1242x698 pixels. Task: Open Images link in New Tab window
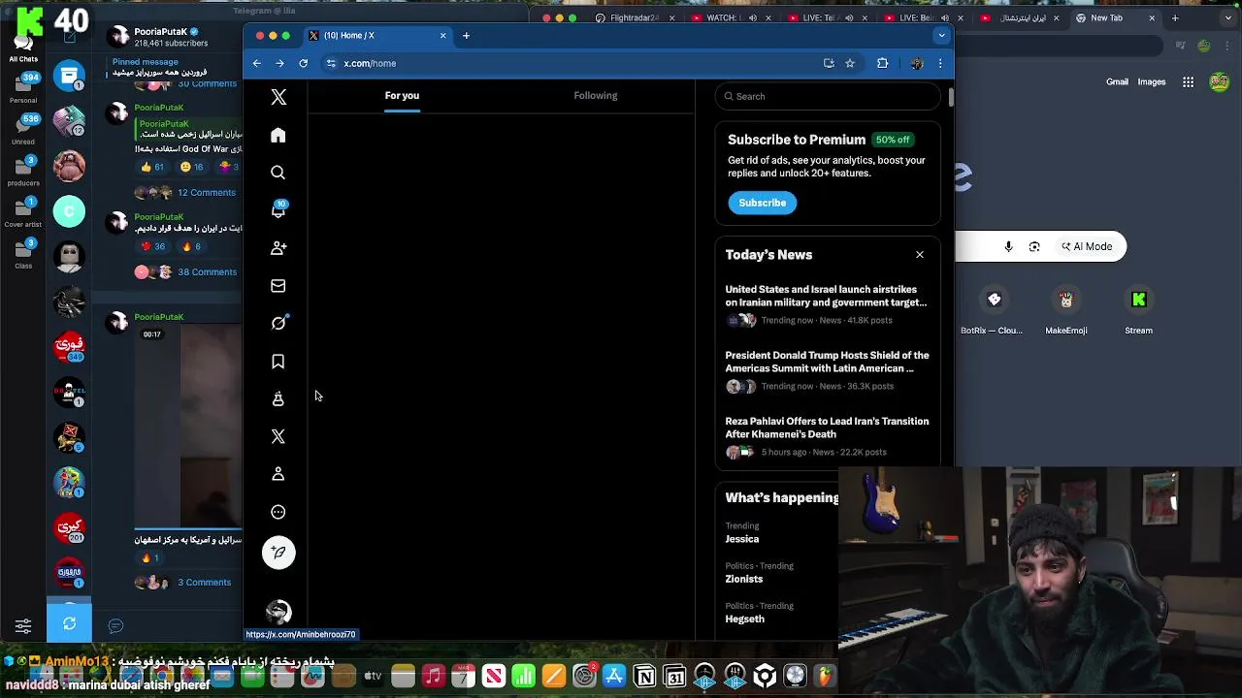[1152, 81]
